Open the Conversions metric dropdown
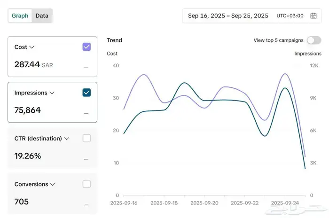 coord(52,185)
